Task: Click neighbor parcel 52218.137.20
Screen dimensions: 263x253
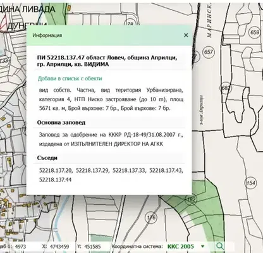Action: (56, 170)
